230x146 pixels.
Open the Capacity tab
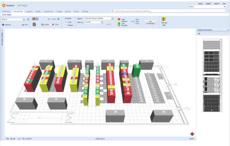click(29, 11)
